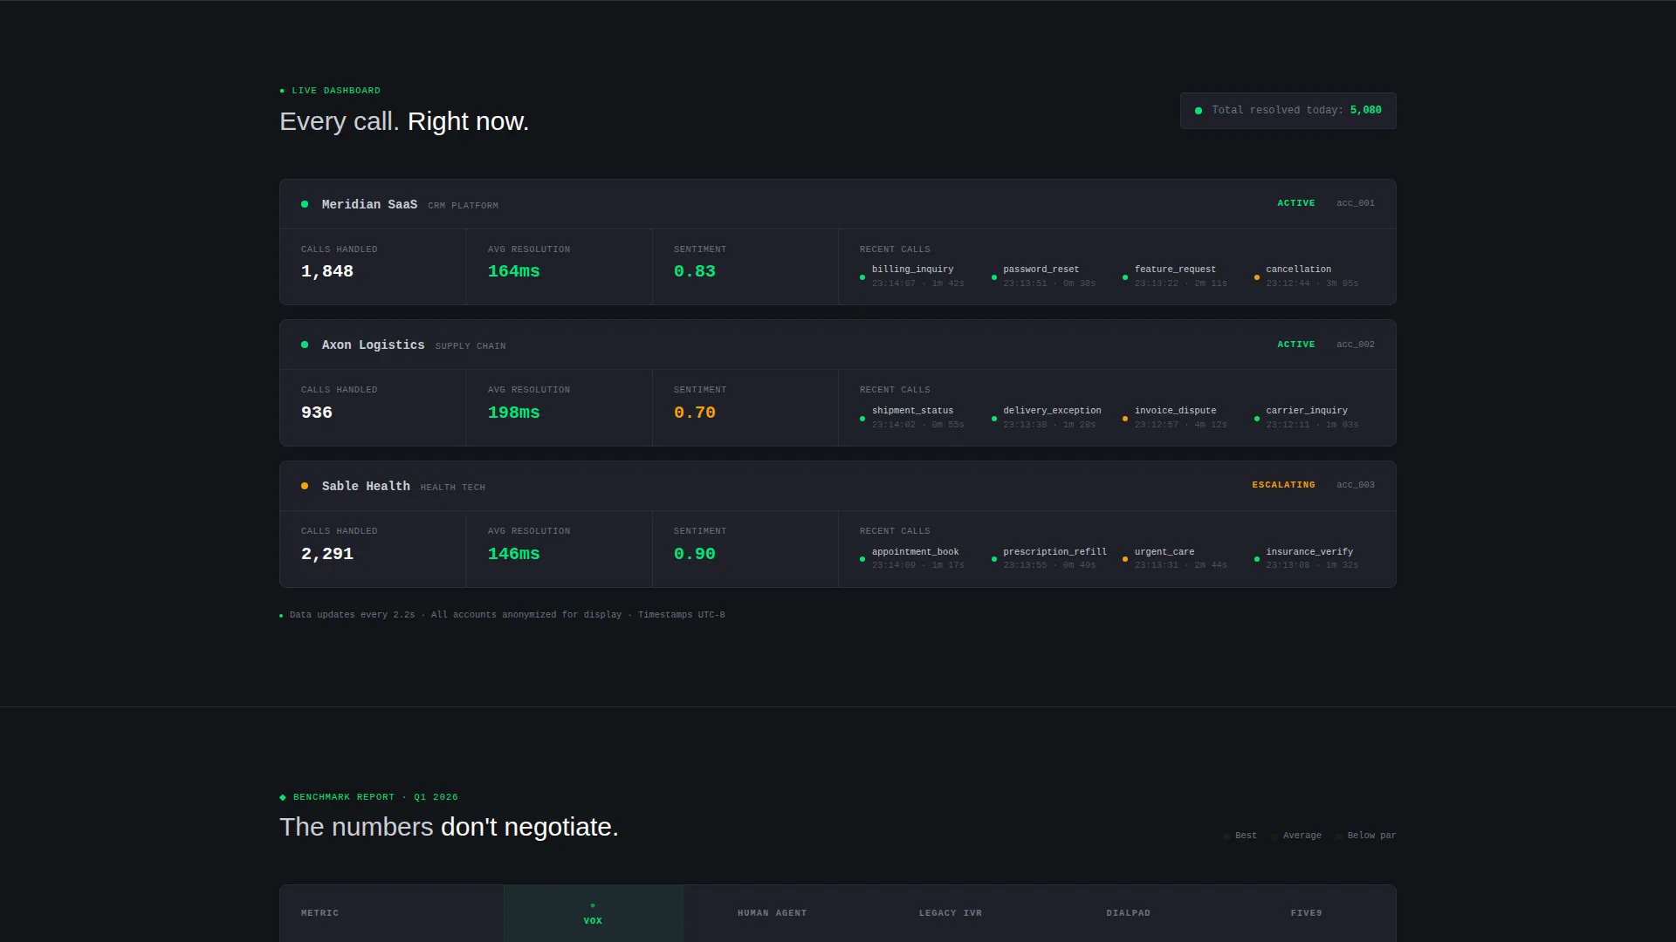
Task: Click Axon avg resolution 198ms
Action: click(513, 413)
